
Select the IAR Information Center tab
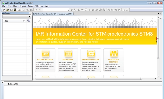53,14
